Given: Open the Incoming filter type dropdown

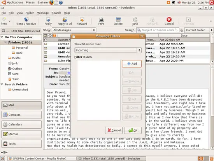Looking at the screenshot, I should click(x=108, y=50).
